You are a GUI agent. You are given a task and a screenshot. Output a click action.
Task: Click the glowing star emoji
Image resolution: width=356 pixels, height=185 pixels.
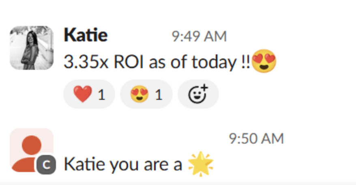pos(201,165)
